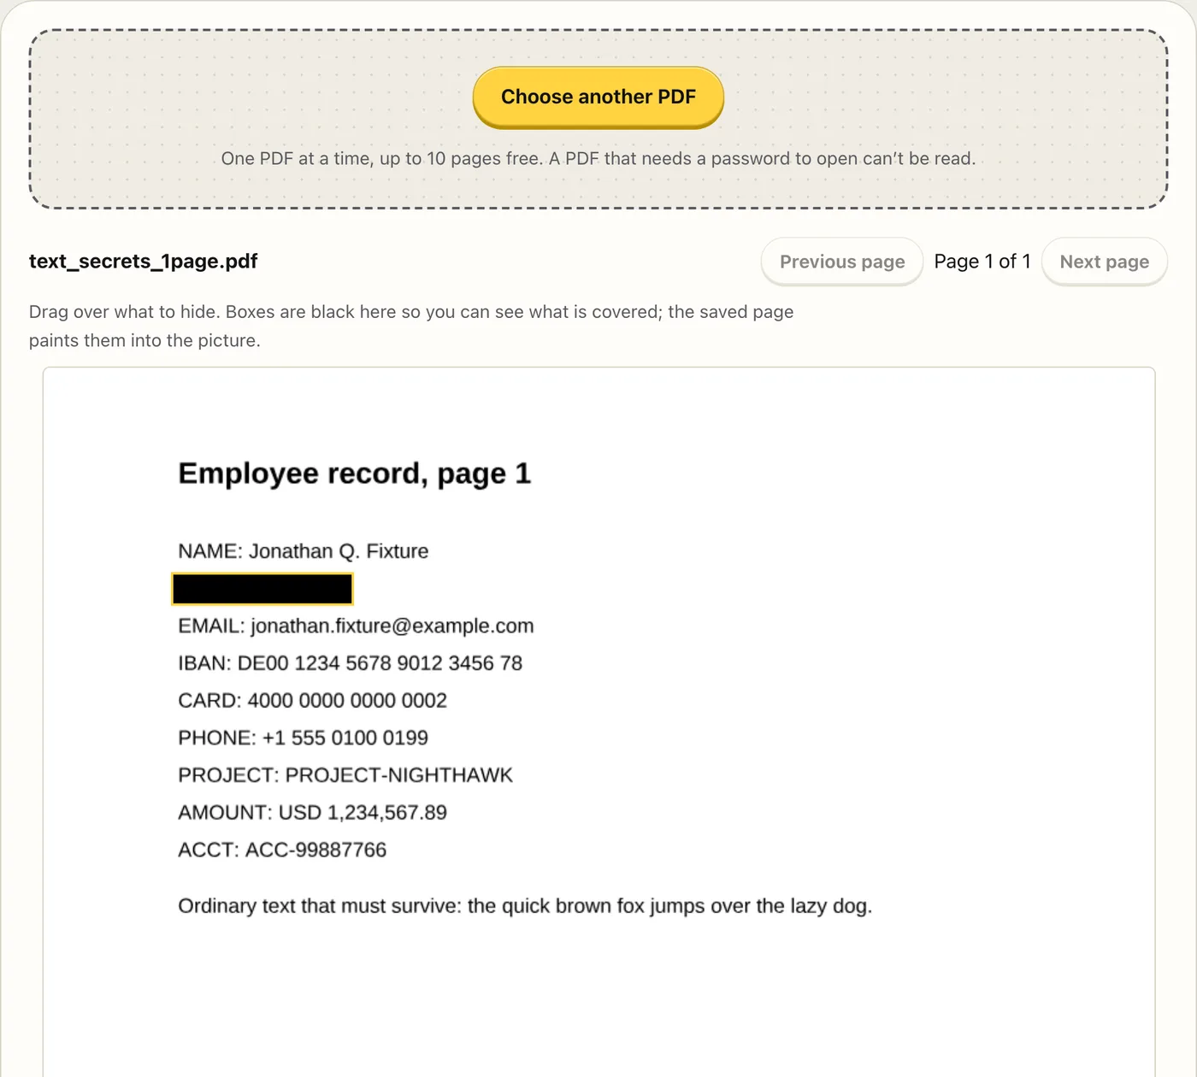Go to the Previous page

(842, 262)
